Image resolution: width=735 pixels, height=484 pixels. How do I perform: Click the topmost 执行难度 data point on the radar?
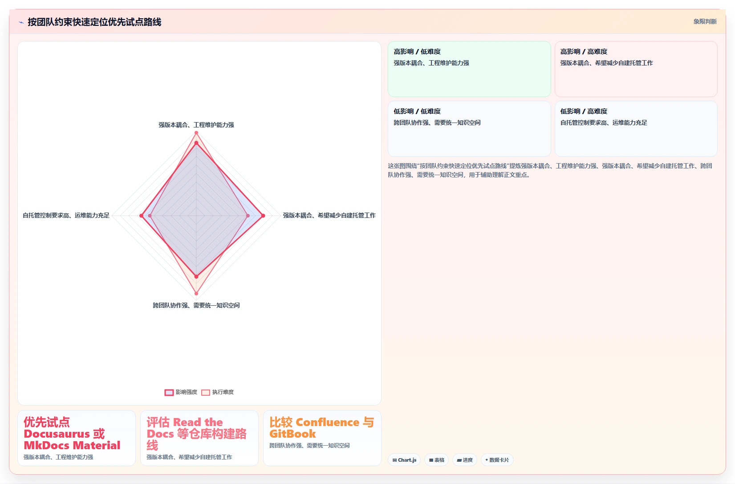(x=196, y=133)
